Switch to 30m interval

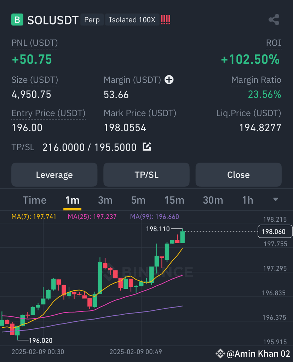pyautogui.click(x=213, y=200)
